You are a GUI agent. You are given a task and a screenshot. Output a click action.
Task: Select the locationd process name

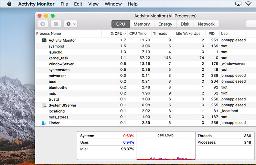pyautogui.click(x=57, y=111)
